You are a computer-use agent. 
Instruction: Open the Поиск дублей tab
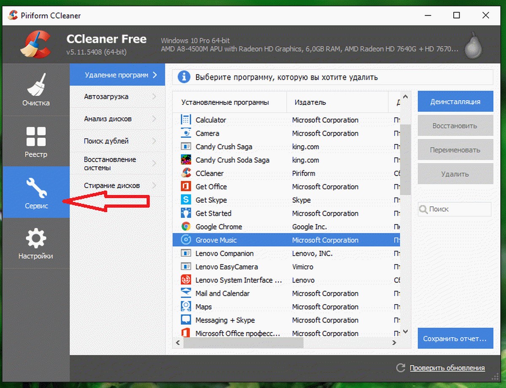pyautogui.click(x=117, y=141)
